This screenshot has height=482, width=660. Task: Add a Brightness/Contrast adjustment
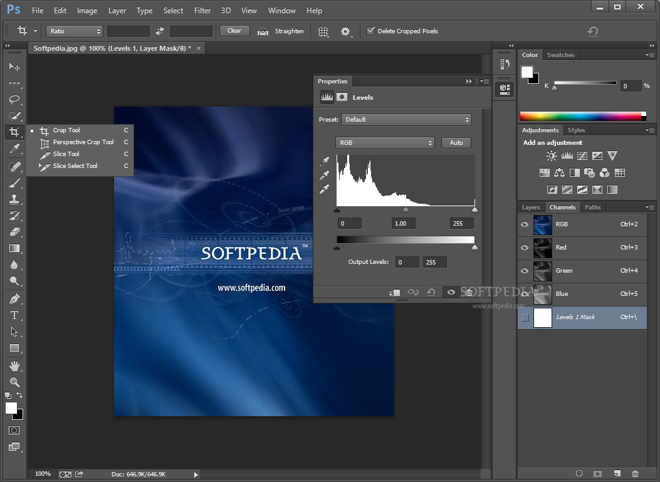552,156
